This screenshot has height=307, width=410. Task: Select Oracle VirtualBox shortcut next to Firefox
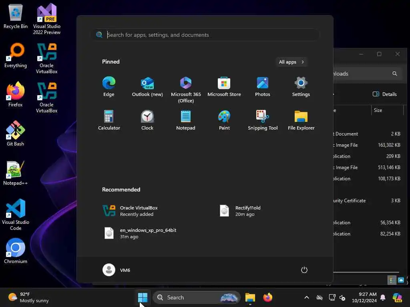[x=46, y=97]
